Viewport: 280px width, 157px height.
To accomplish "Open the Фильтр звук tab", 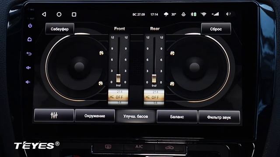I will 219,117.
